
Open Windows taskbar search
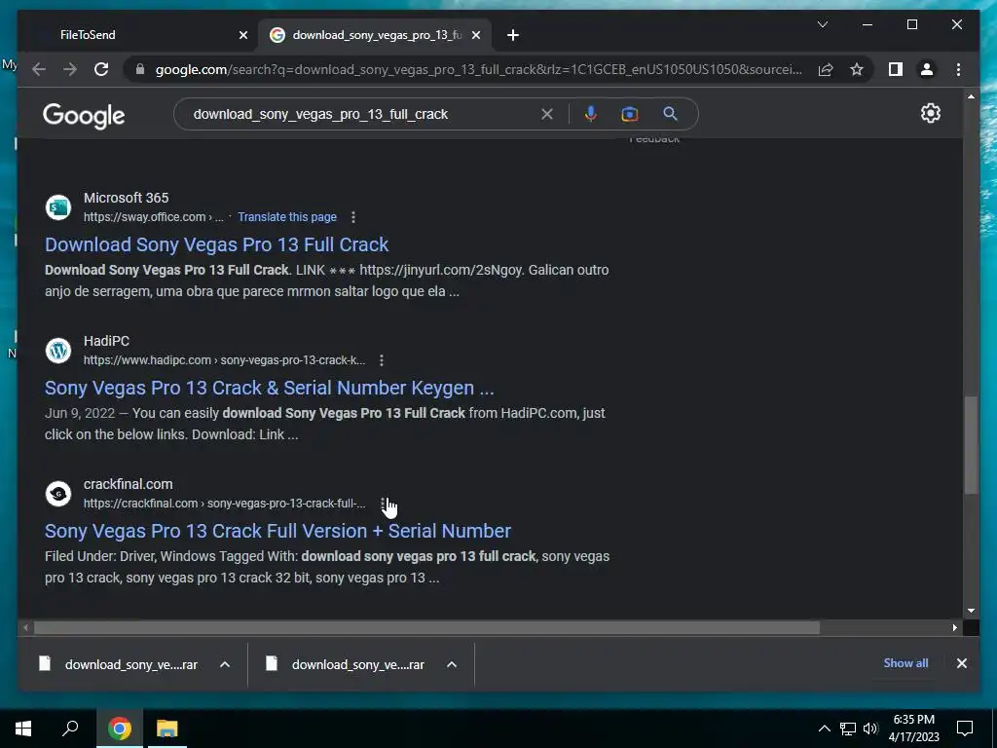coord(70,729)
